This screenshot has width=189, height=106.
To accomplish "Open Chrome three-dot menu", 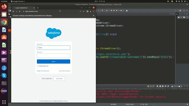I will click(x=94, y=11).
